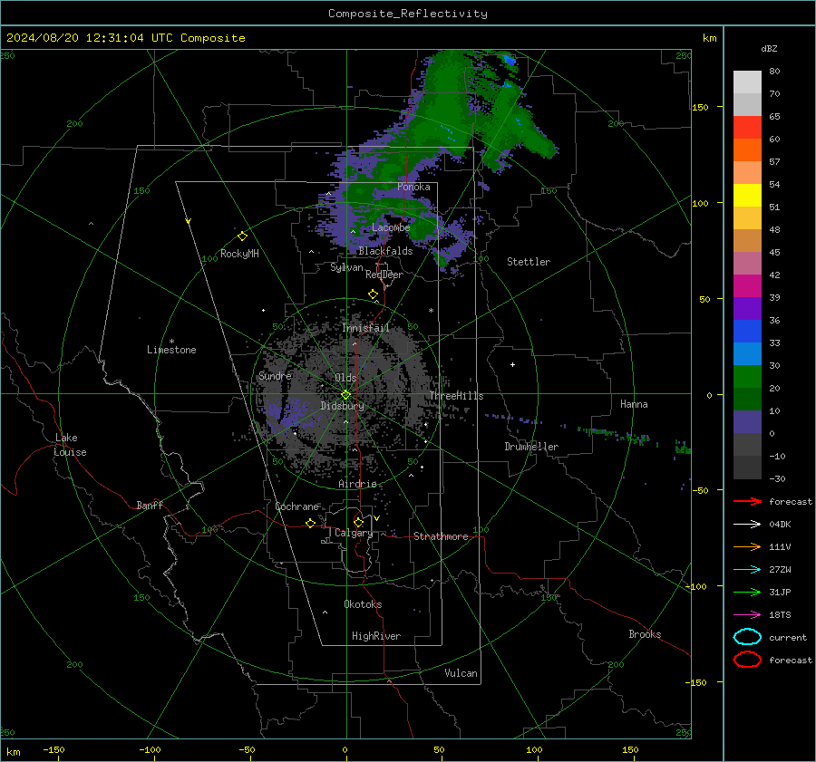
Task: Click the Strathmore city label
Action: (441, 536)
